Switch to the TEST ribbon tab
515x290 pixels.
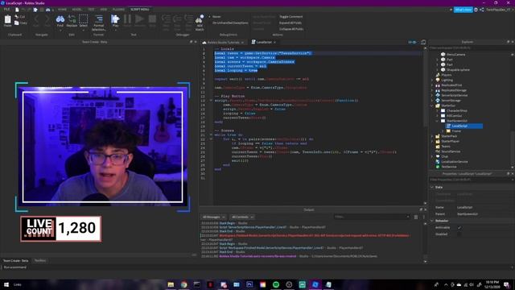tap(91, 10)
